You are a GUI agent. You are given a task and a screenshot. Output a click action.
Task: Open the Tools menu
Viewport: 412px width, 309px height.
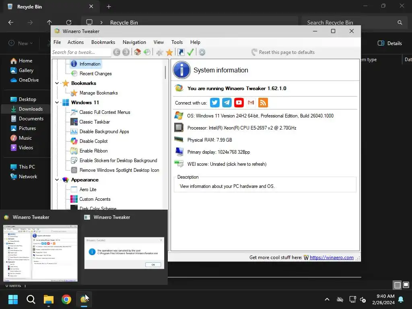pyautogui.click(x=177, y=42)
